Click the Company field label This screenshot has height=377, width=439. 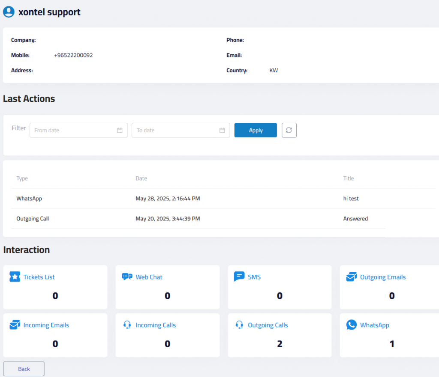click(24, 40)
